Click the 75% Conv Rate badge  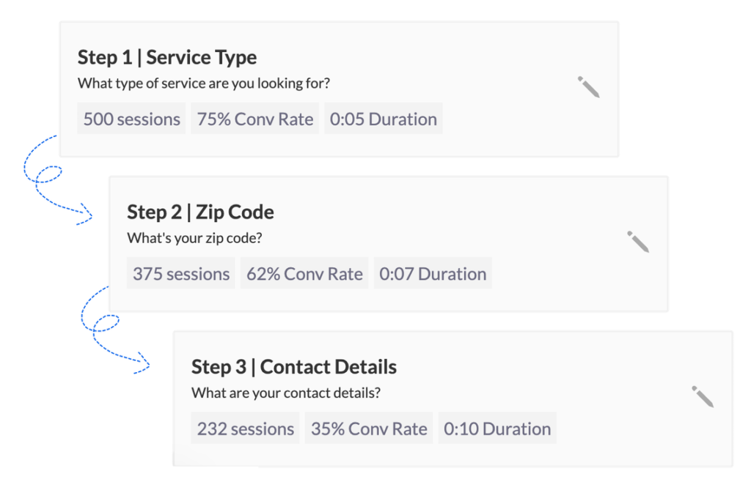tap(255, 119)
